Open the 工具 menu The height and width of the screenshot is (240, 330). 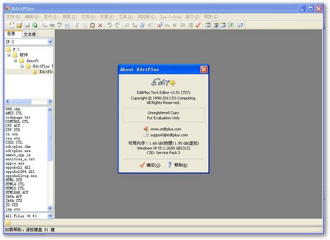125,17
